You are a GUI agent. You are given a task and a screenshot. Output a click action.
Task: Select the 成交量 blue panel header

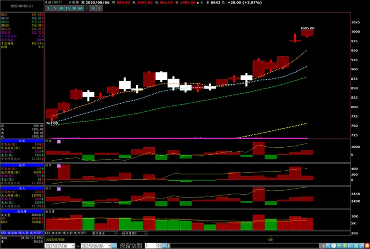(22, 211)
